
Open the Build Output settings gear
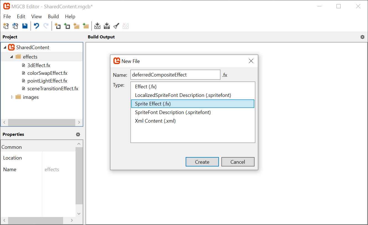click(x=362, y=37)
